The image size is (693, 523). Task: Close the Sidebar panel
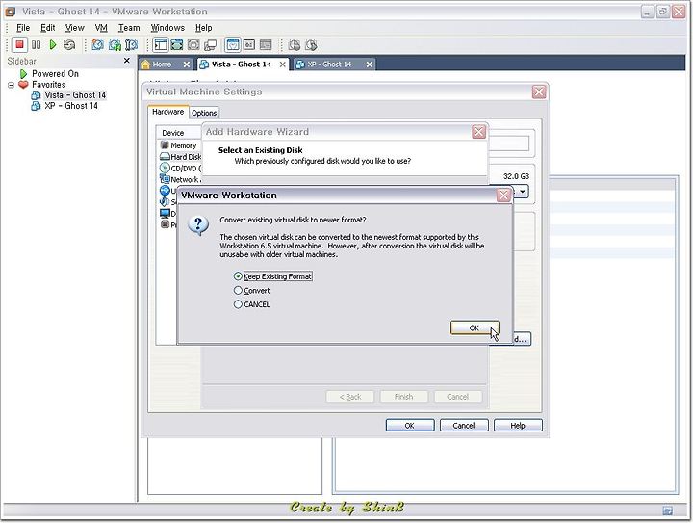[x=127, y=61]
